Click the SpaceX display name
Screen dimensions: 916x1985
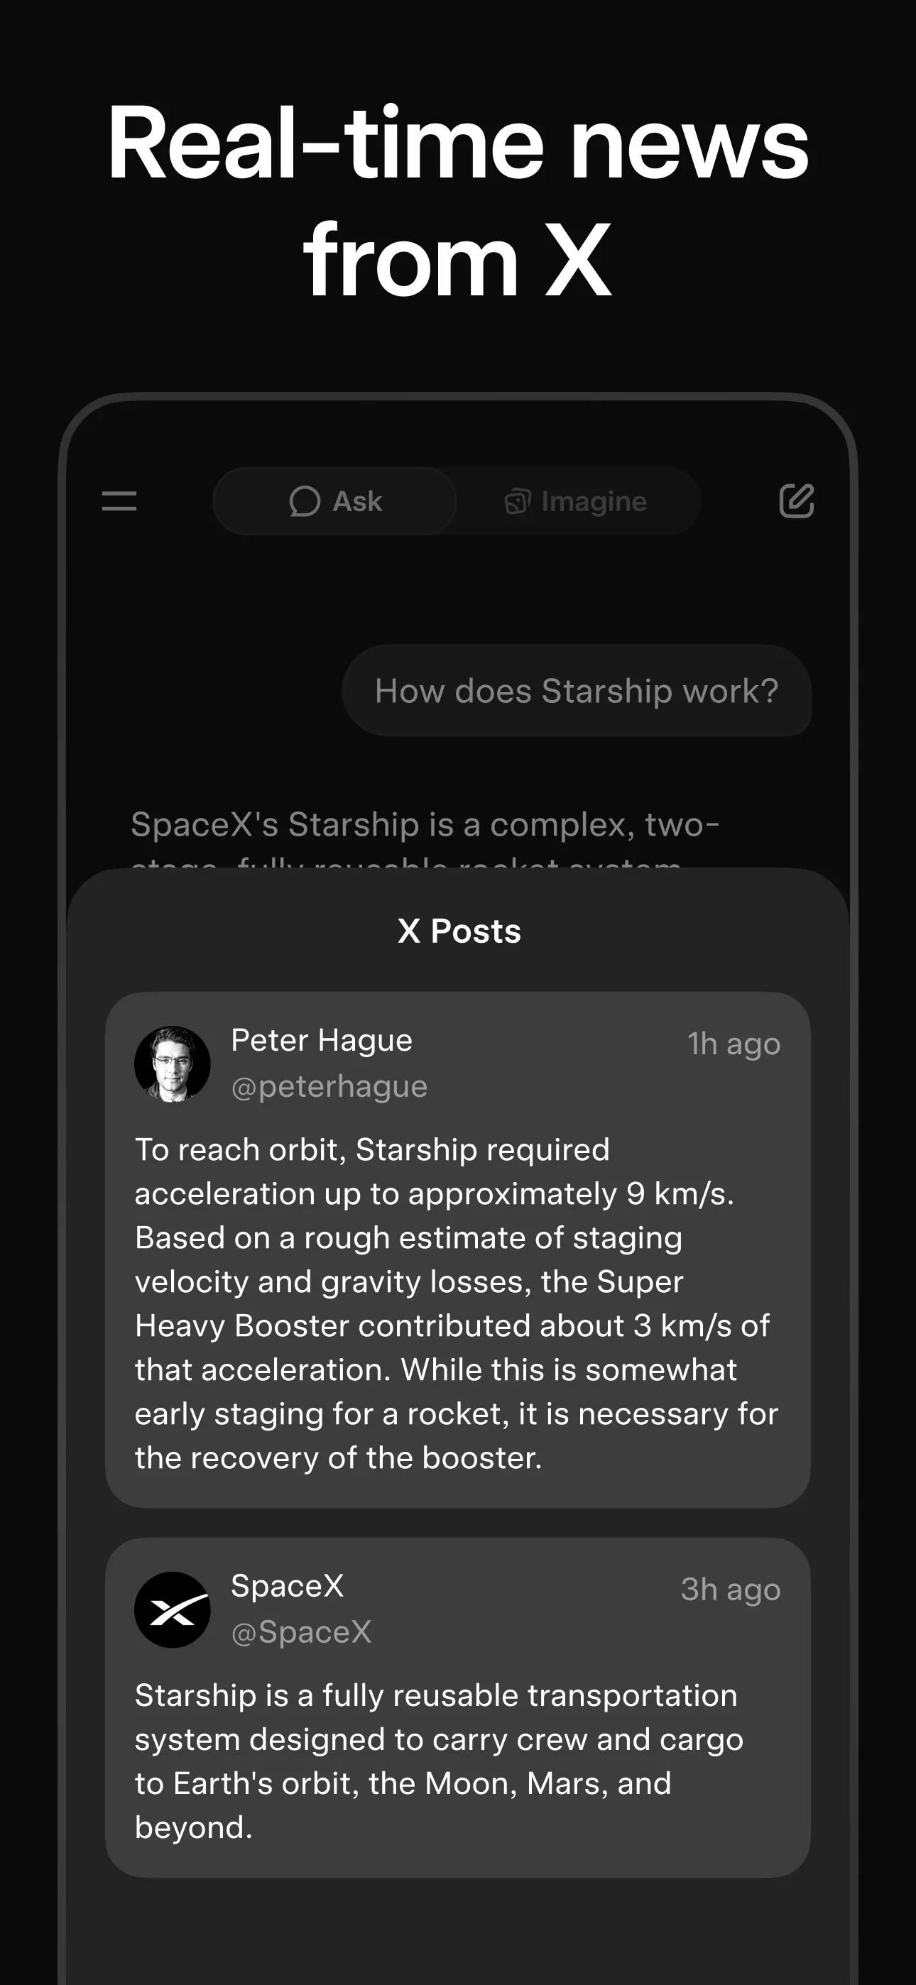(288, 1586)
